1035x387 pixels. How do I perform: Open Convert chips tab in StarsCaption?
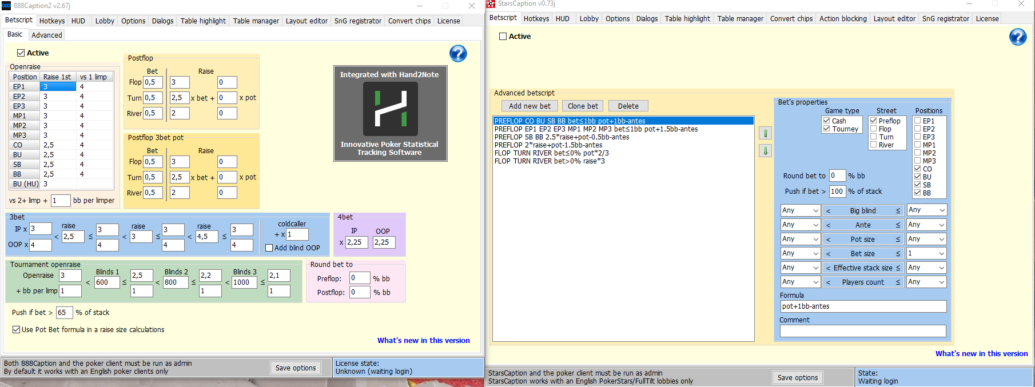791,18
